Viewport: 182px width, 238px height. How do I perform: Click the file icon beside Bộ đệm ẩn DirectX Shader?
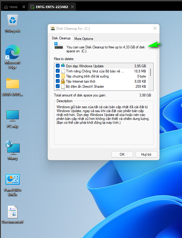pyautogui.click(x=63, y=86)
